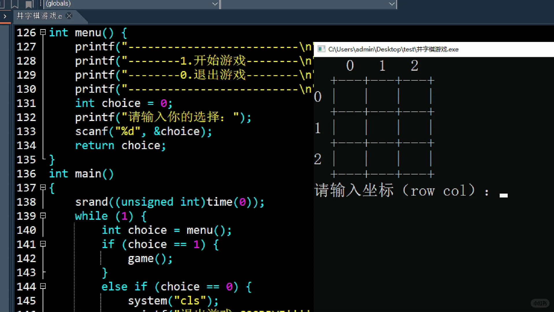This screenshot has width=554, height=312.
Task: Click line number 136 to select that line
Action: (x=26, y=174)
